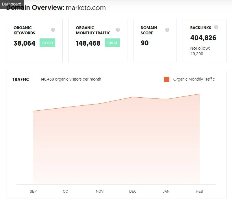The image size is (232, 201).
Task: Click the orange Organic Monthly Traffic legend swatch
Action: click(x=167, y=79)
